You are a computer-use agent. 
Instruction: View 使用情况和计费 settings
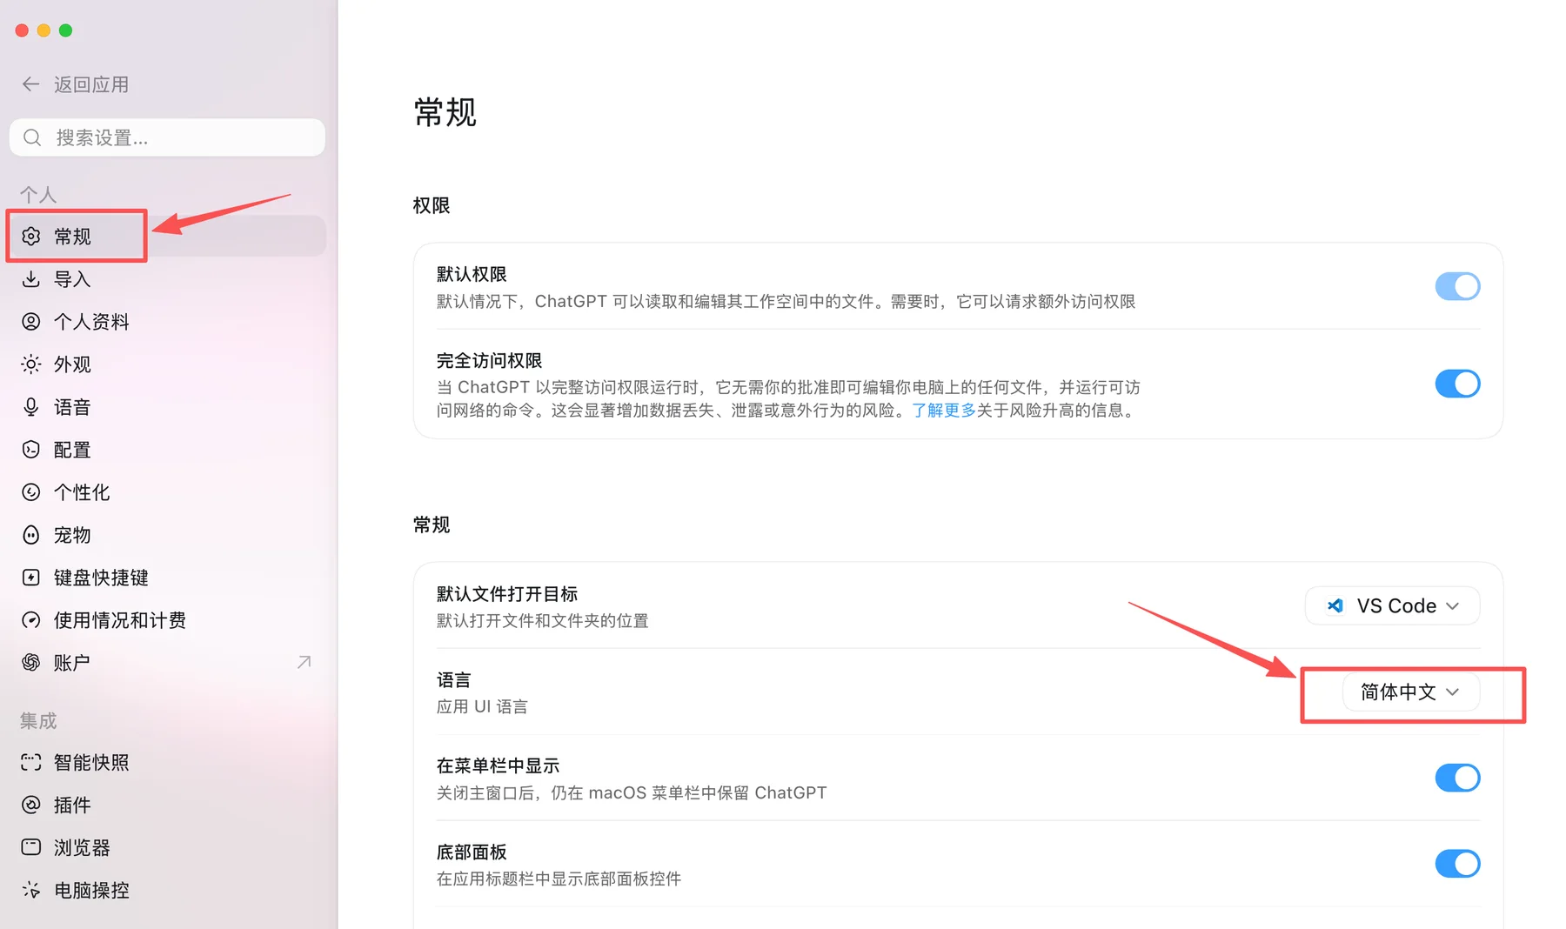click(167, 620)
